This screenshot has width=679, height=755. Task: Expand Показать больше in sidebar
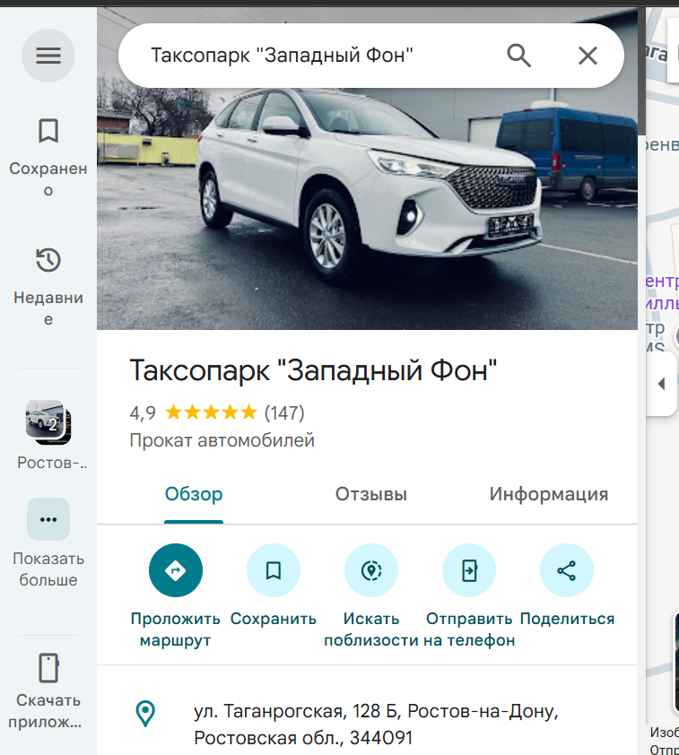pos(48,519)
